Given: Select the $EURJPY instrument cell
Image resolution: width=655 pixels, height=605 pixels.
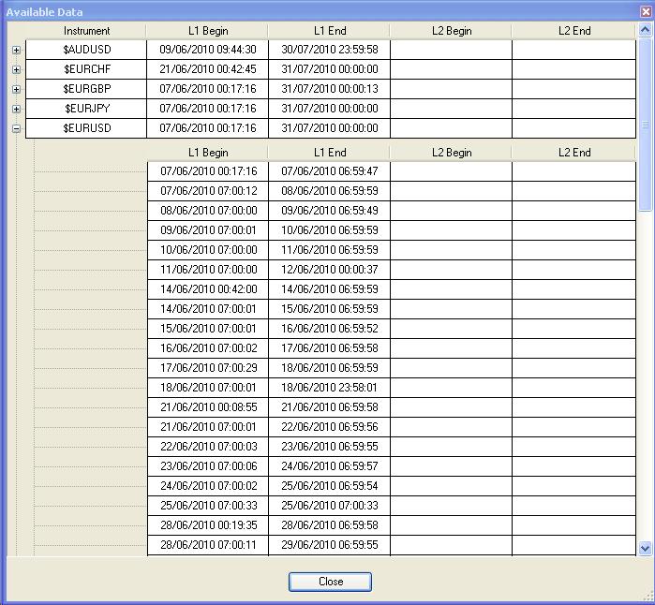Looking at the screenshot, I should point(86,109).
